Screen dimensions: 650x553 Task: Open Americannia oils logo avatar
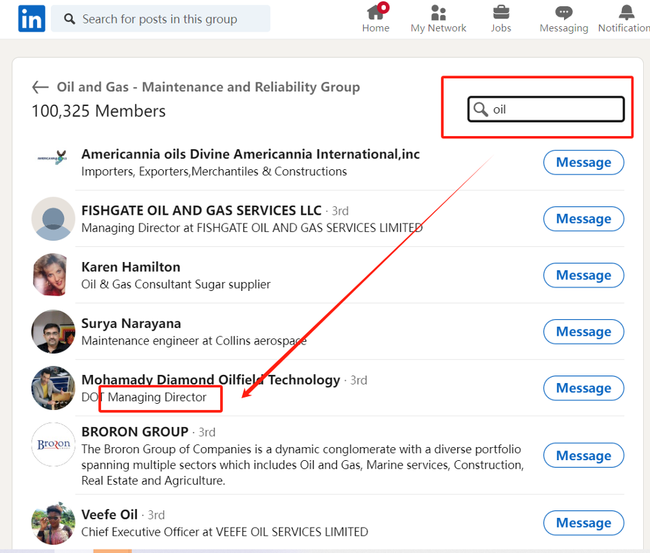(x=53, y=158)
